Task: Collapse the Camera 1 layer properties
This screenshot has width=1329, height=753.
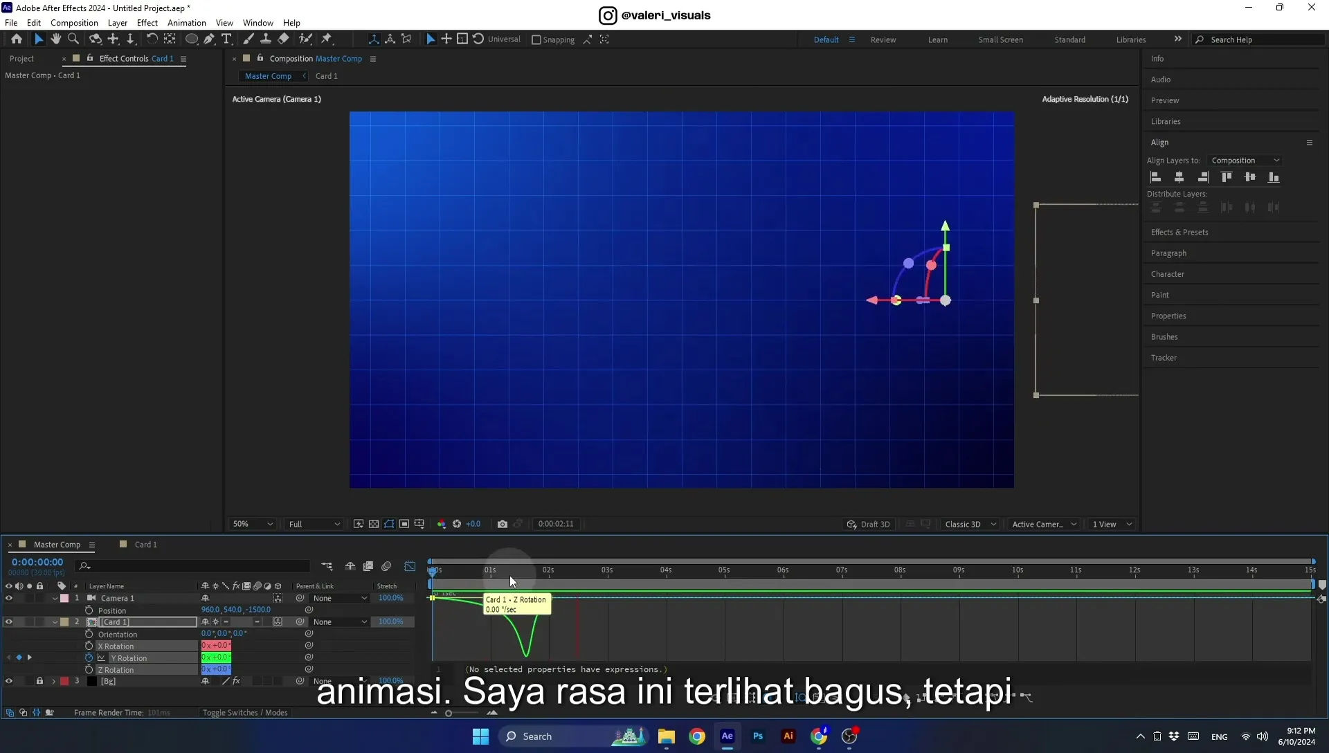Action: point(55,598)
